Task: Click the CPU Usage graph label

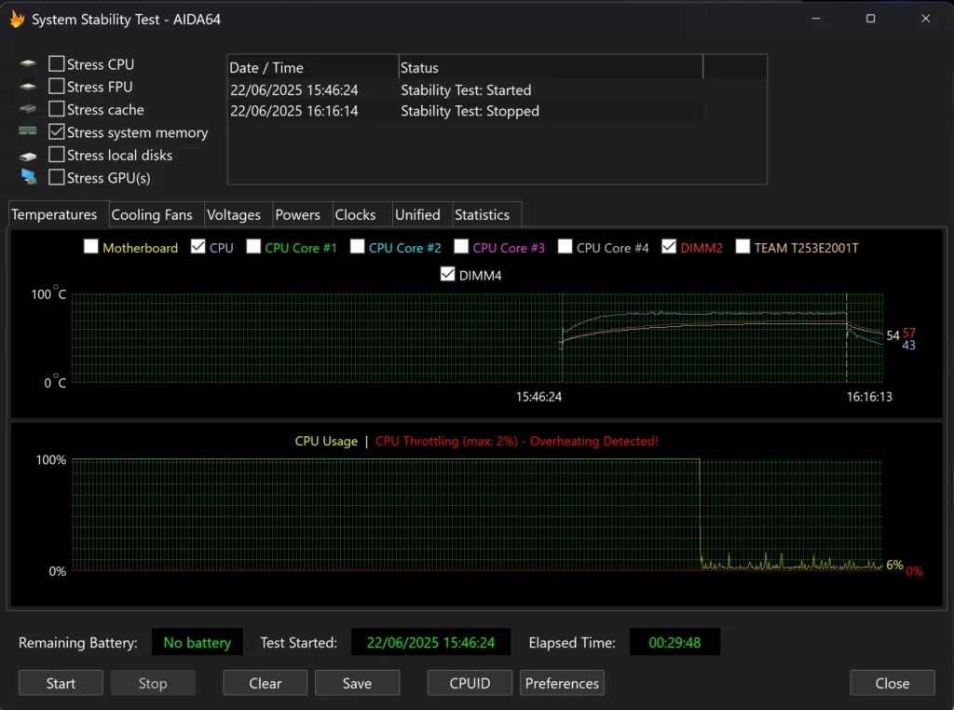Action: coord(326,441)
